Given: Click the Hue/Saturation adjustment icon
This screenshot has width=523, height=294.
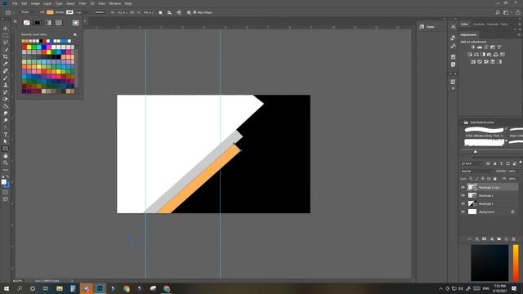Looking at the screenshot, I should [x=470, y=55].
